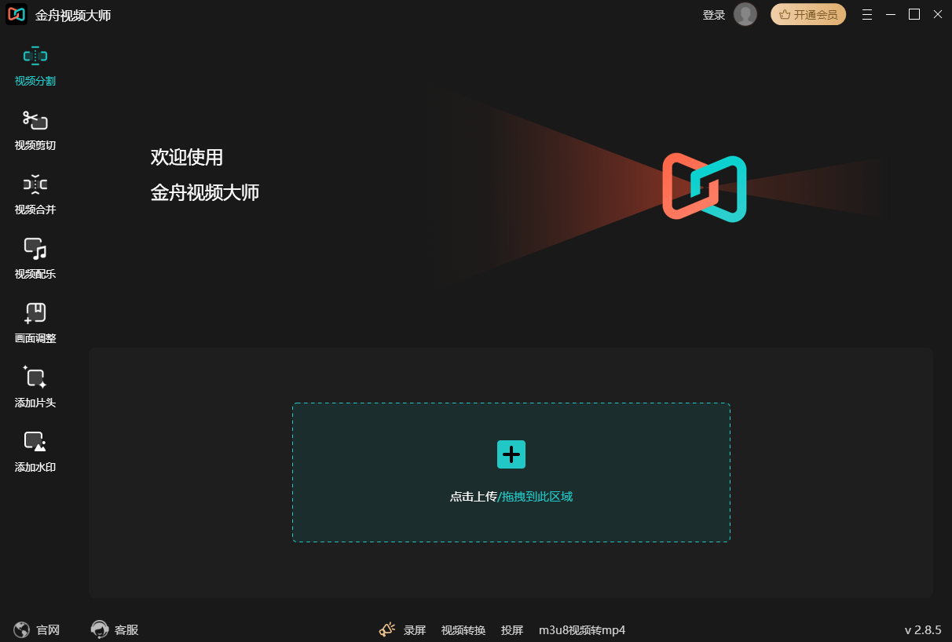Screen dimensions: 952x642
Task: Open the 视频转换 video converter link
Action: coord(463,630)
